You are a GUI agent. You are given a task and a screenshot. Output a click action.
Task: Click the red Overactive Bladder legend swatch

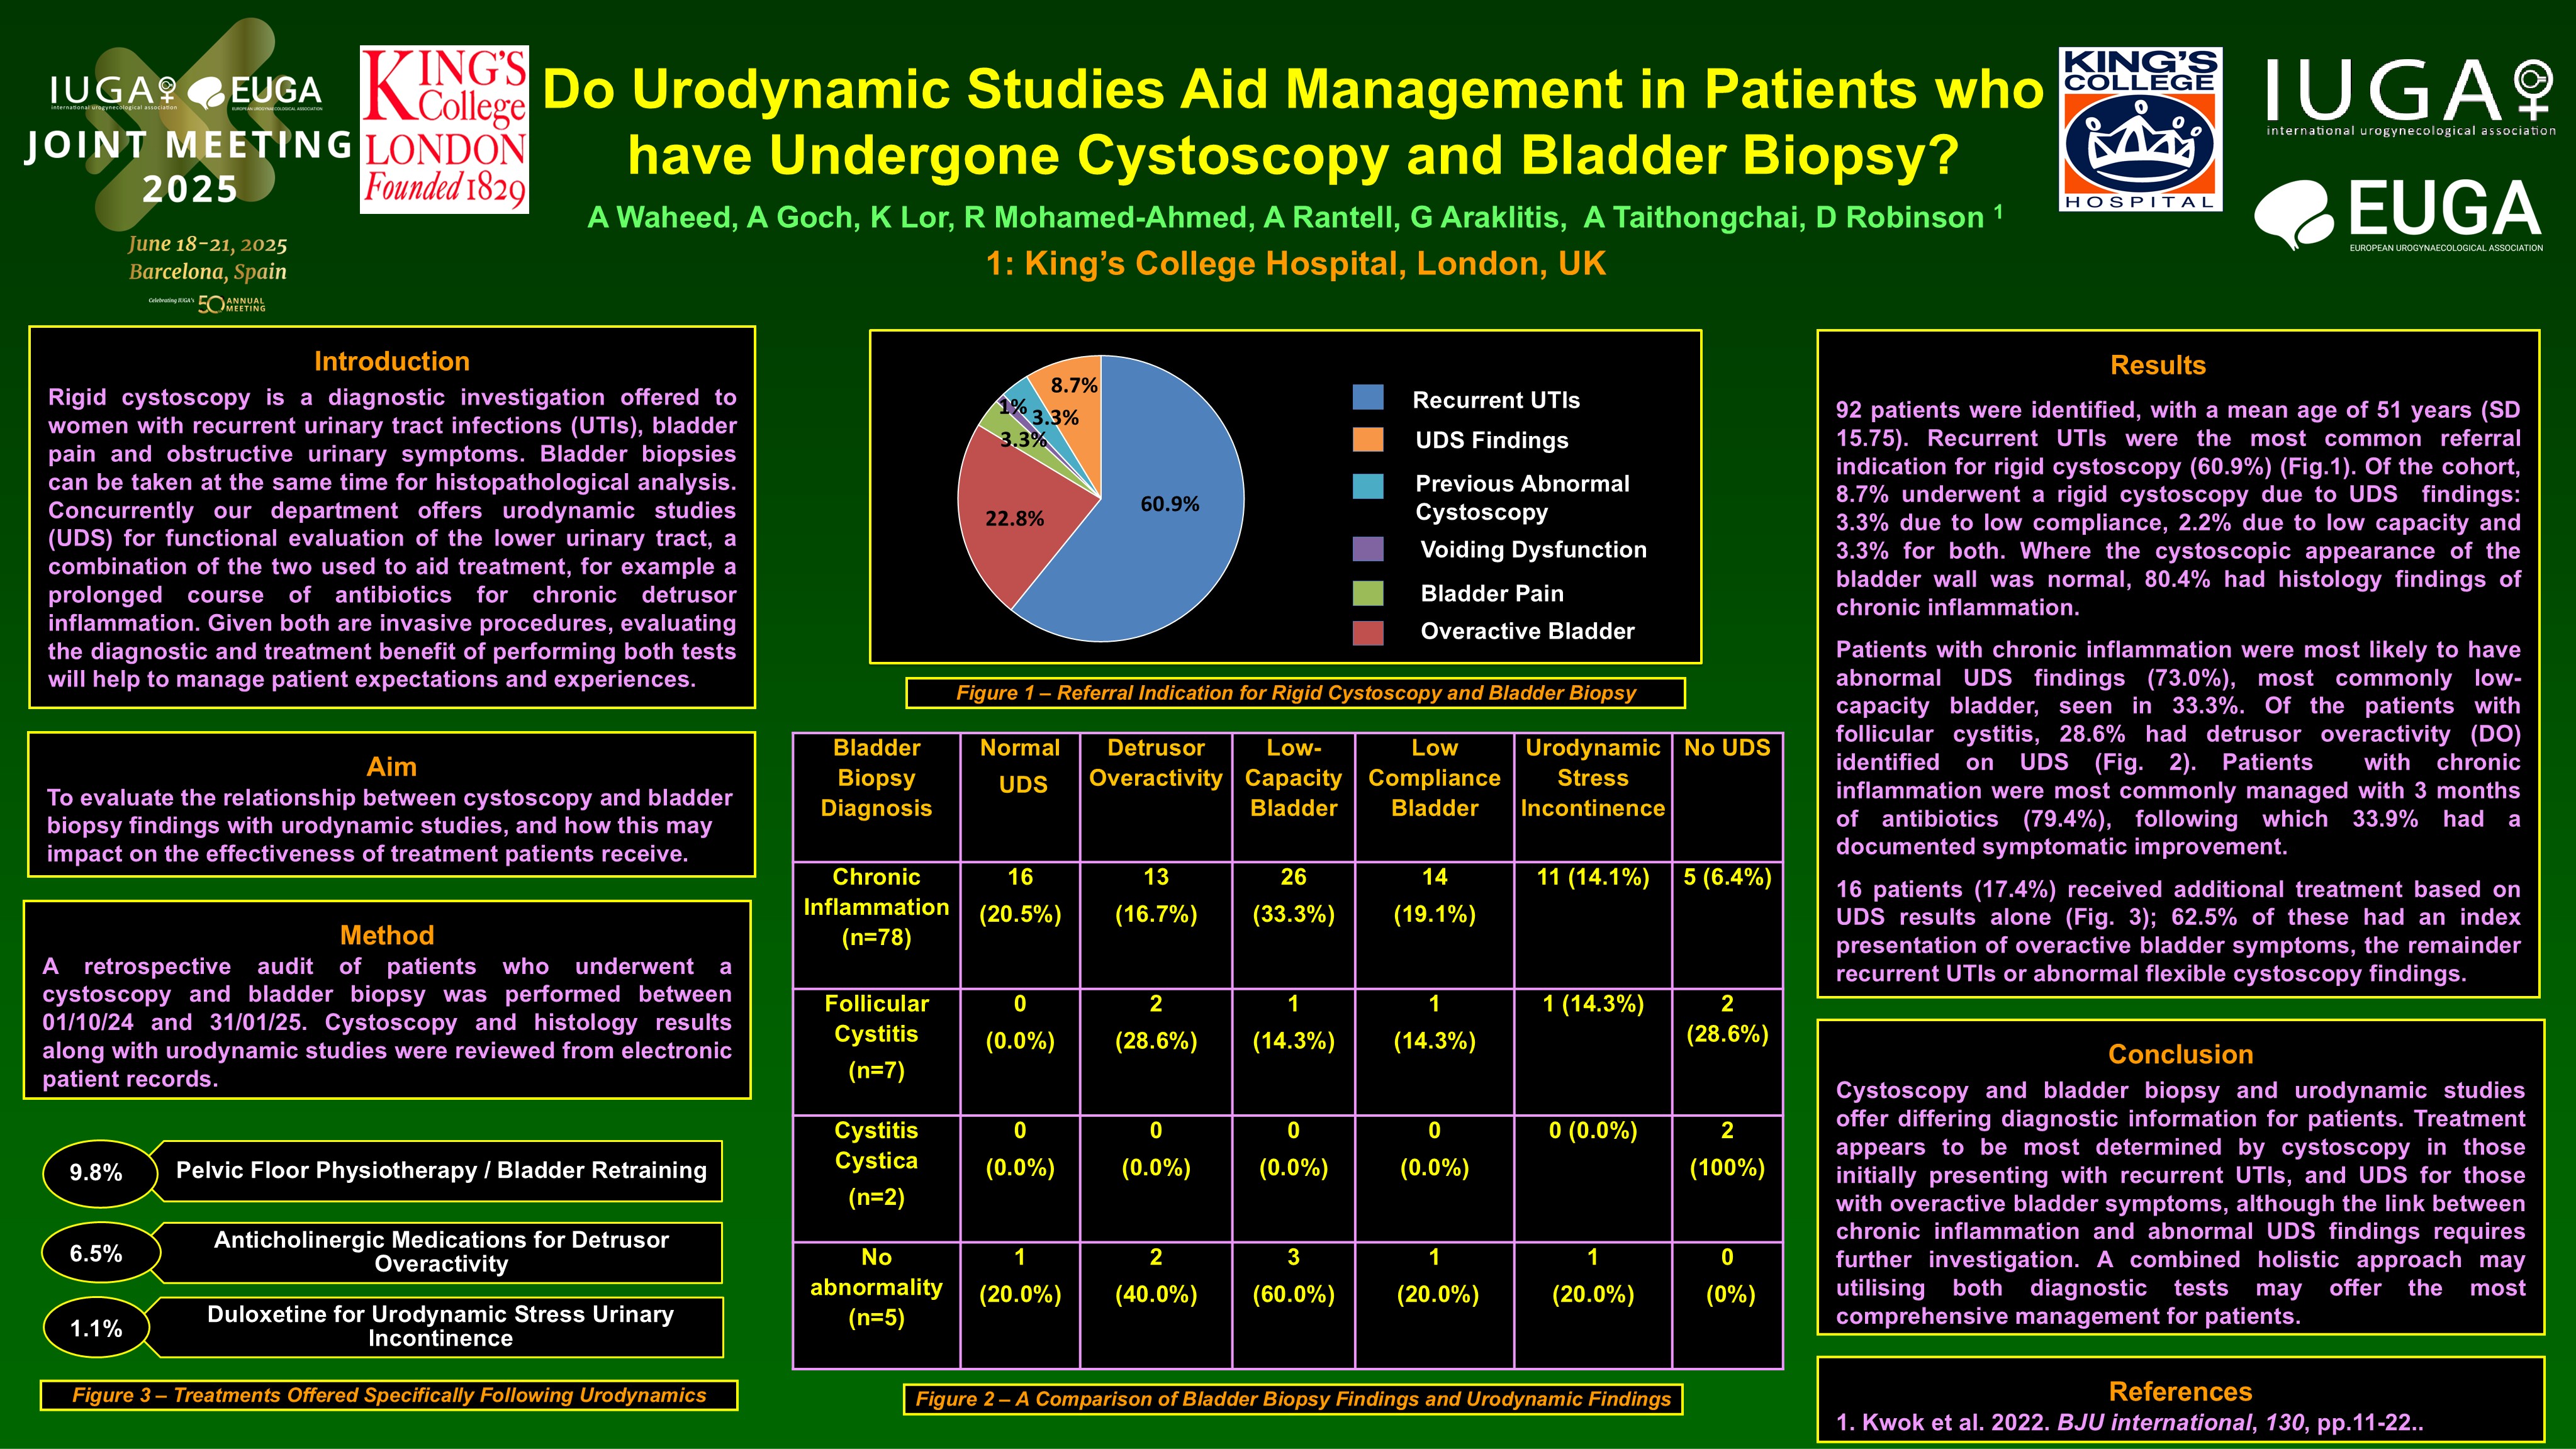(x=1368, y=632)
